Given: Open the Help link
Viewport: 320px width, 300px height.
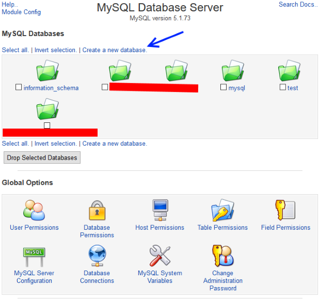Looking at the screenshot, I should coord(10,5).
